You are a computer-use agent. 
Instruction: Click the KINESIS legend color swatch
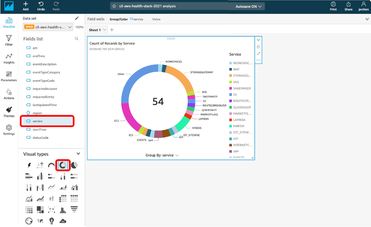coord(230,126)
